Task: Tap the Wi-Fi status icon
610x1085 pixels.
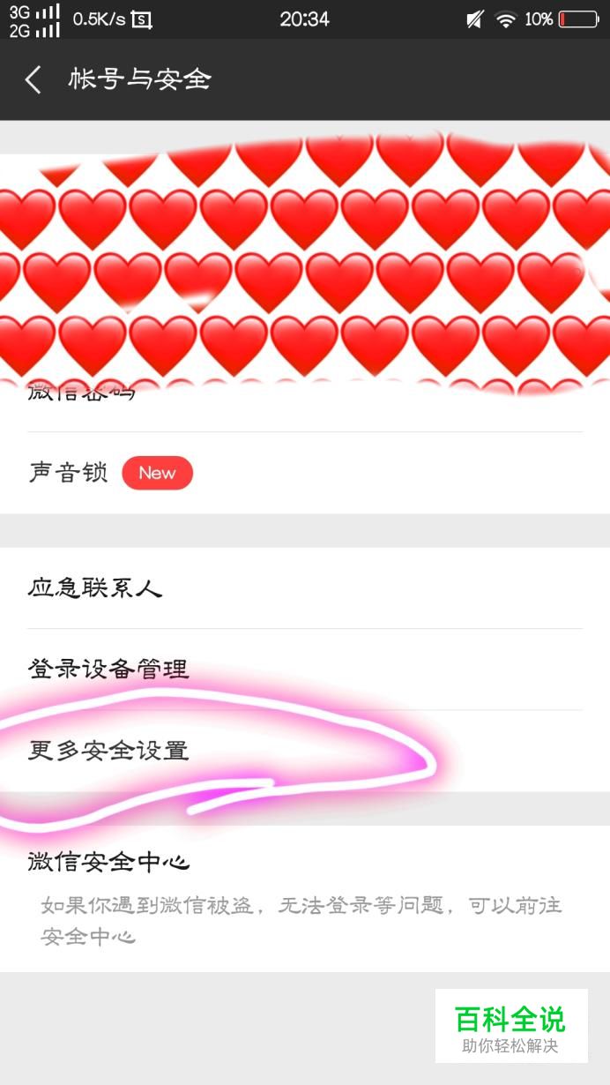Action: (x=505, y=19)
